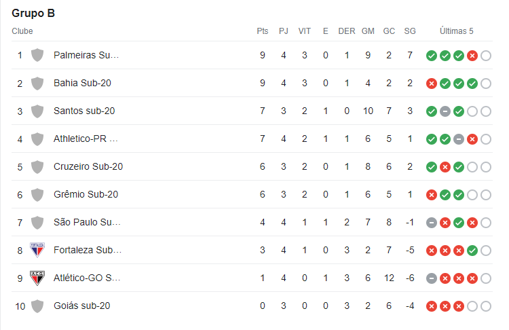Image resolution: width=509 pixels, height=330 pixels.
Task: Open Cruzeiro Sub-20 team link
Action: coord(88,166)
